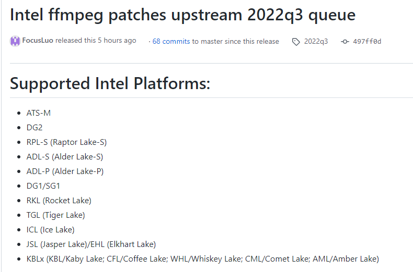Select the RPL-S (Raptor Lake-S) entry
Screen dimensions: 413x272
(66, 142)
